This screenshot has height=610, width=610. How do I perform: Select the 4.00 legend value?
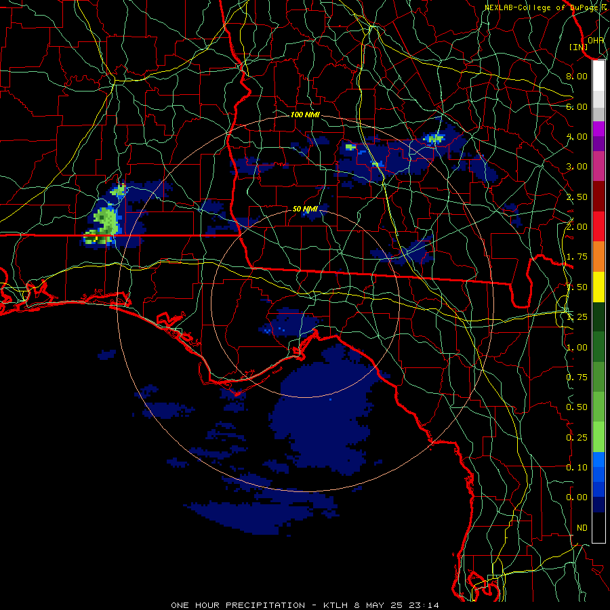pos(577,136)
